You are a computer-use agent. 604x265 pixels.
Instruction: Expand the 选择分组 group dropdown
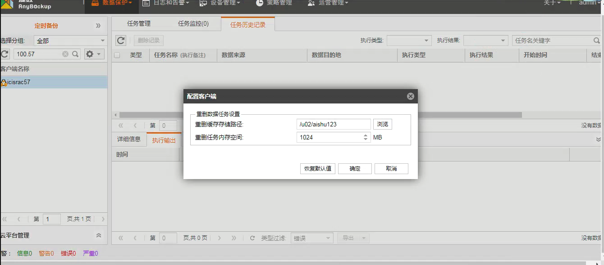(x=70, y=41)
